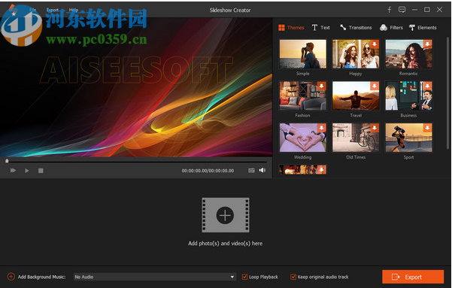
Task: Select the Business theme thumbnail
Action: [x=408, y=95]
